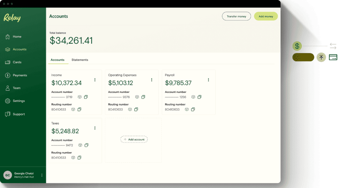This screenshot has height=188, width=338.
Task: Show the Operating Expenses account number
Action: [x=137, y=97]
